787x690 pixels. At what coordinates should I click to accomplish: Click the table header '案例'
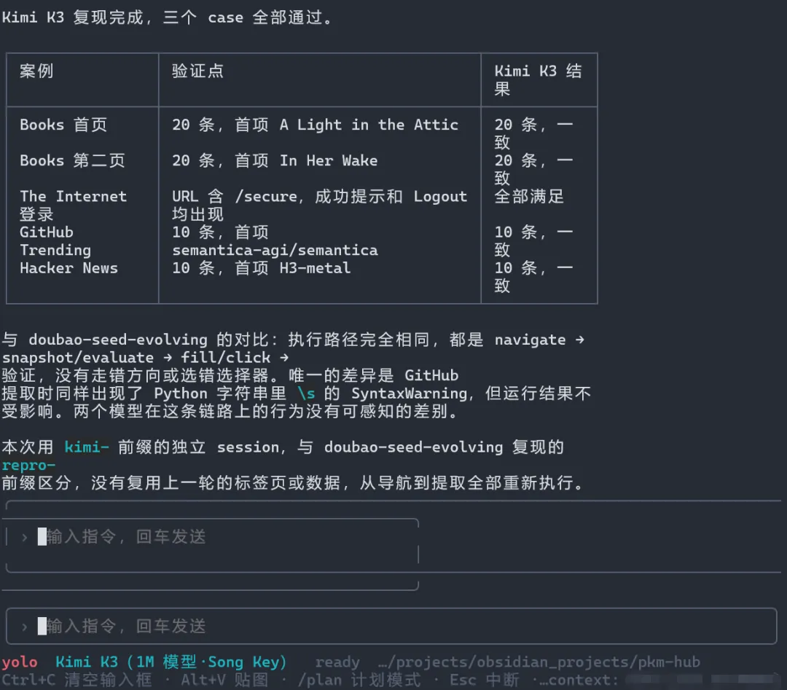tap(36, 71)
